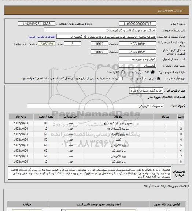Click the buyer organization name field
This screenshot has width=192, height=211.
click(100, 30)
